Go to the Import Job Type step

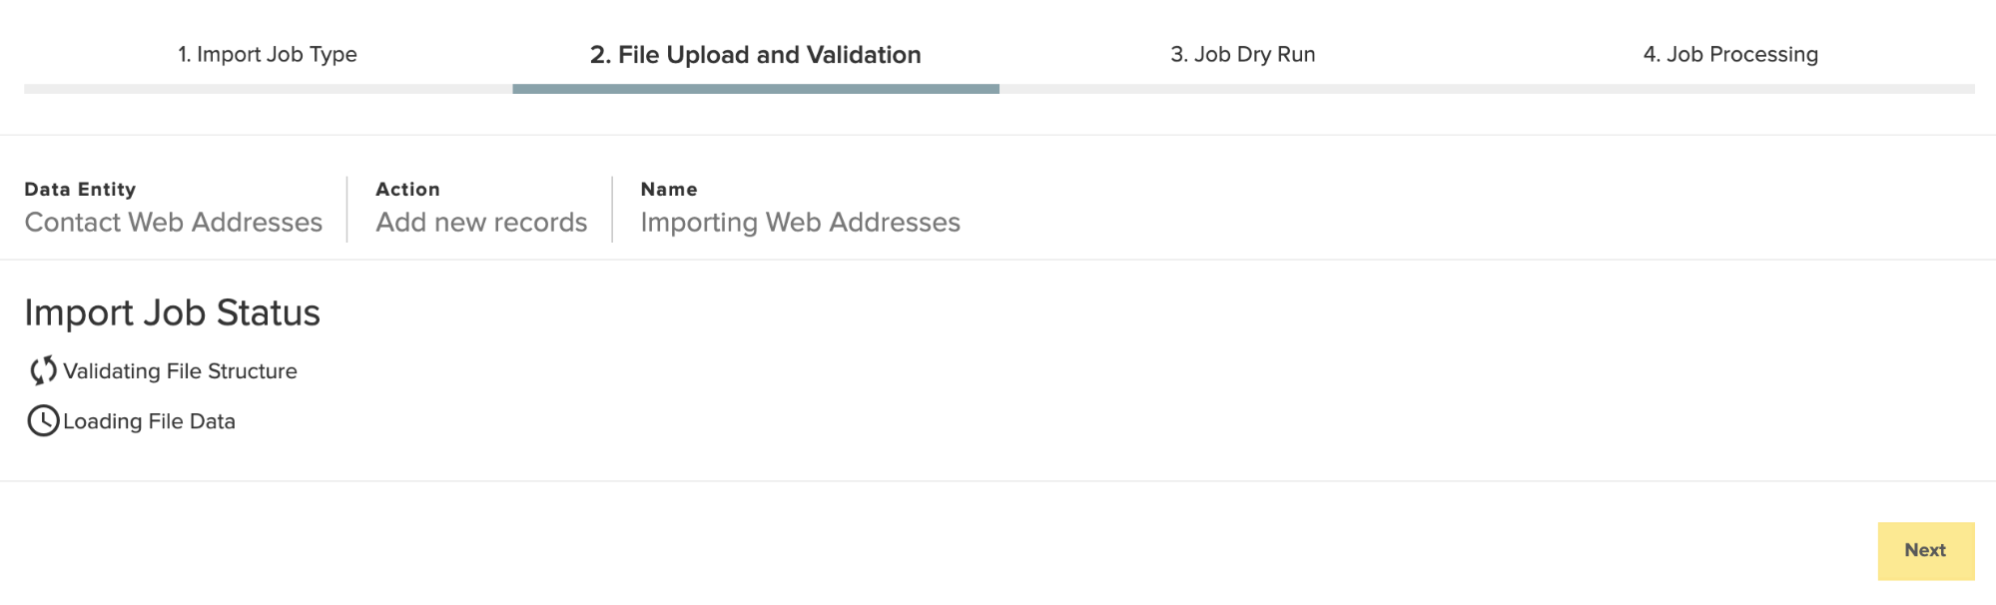(x=268, y=55)
